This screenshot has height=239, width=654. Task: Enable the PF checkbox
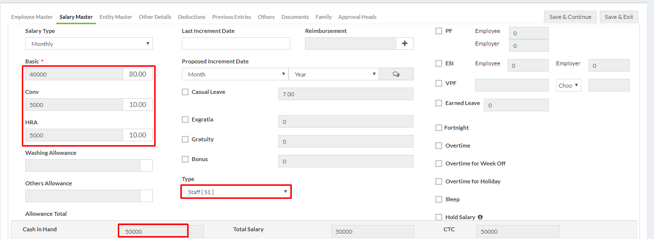(439, 31)
